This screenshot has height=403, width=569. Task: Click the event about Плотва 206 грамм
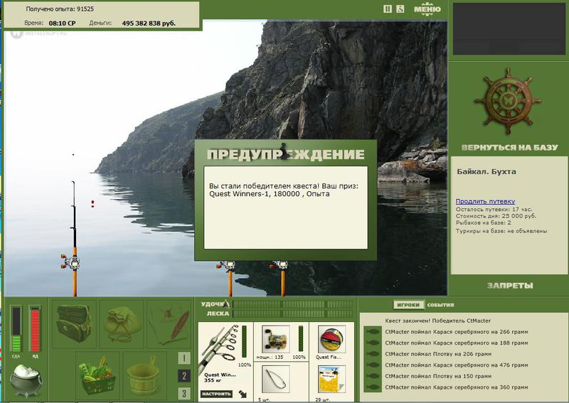pos(438,354)
